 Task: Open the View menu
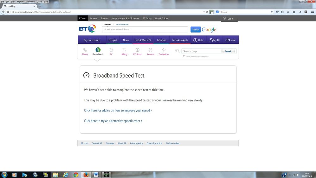coord(13,2)
